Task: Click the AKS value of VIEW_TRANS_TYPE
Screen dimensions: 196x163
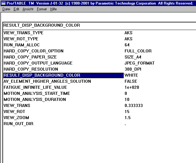Action: pos(128,33)
